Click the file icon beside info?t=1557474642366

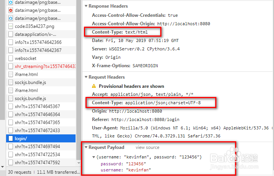click(x=11, y=42)
